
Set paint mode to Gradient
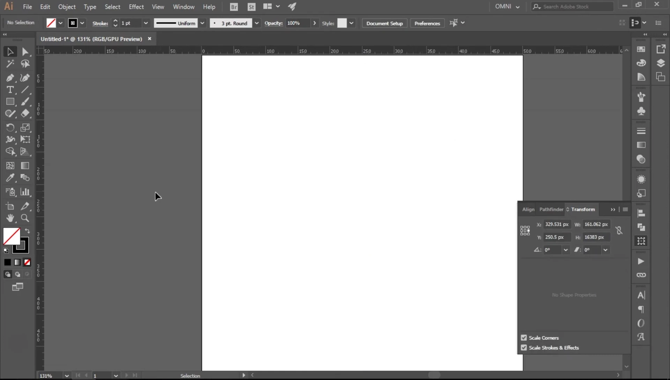coord(17,262)
